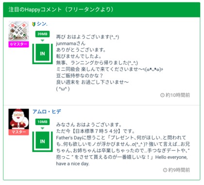Click the 10MB data amount label

[x=42, y=122]
